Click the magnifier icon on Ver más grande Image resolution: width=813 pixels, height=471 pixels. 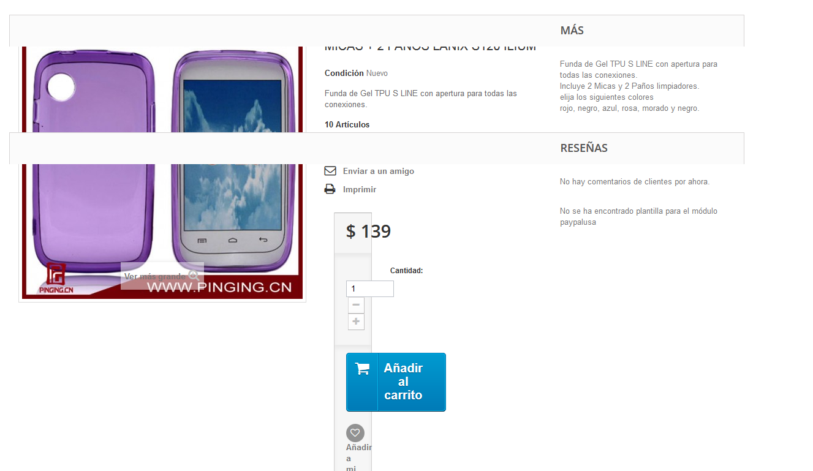coord(194,276)
